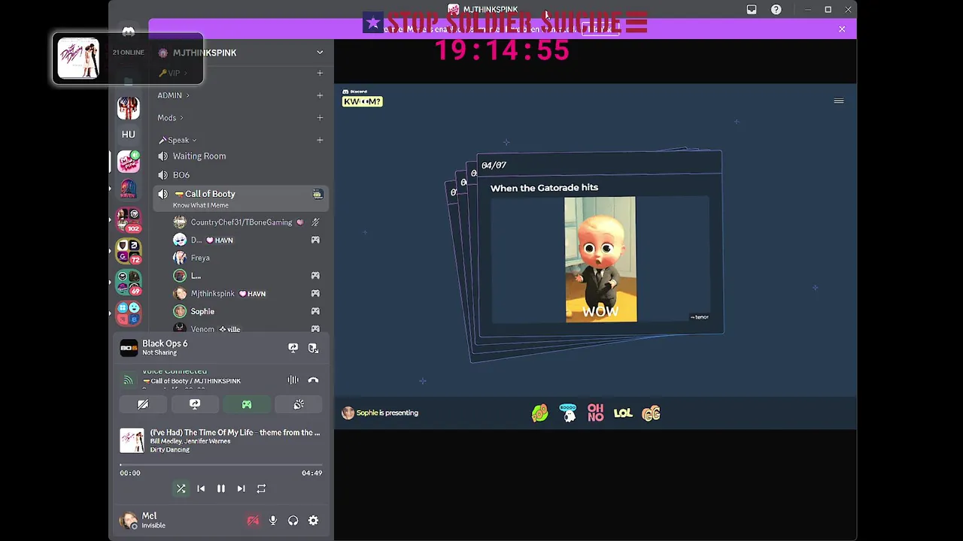
Task: Add a channel to the Speak category
Action: click(320, 140)
